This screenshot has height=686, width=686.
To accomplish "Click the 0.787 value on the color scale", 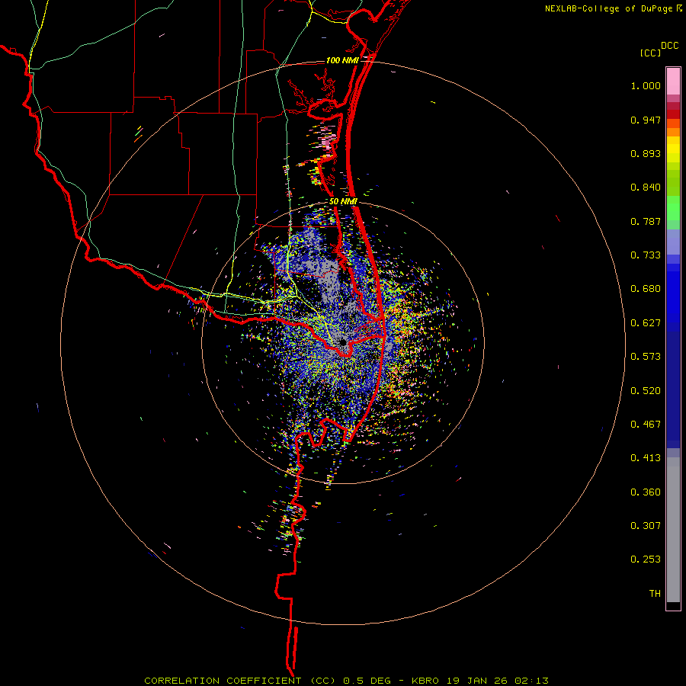I will point(646,221).
